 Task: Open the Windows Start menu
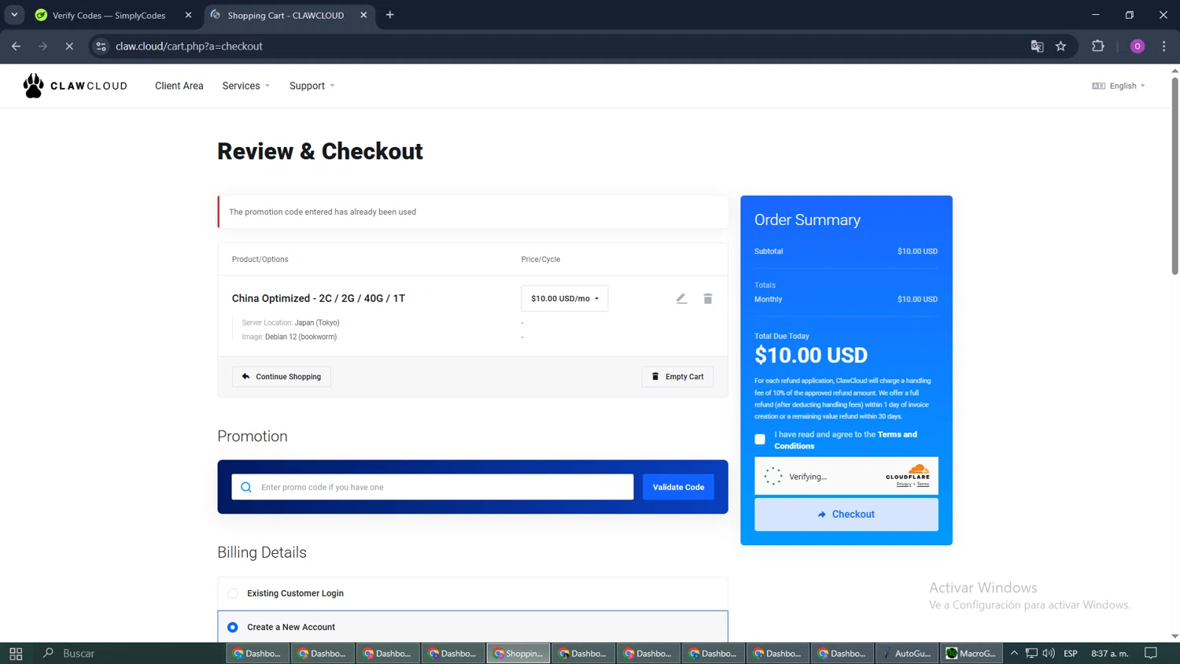pos(16,654)
